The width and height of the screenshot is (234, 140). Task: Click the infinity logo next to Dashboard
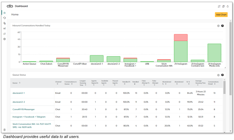click(x=10, y=6)
